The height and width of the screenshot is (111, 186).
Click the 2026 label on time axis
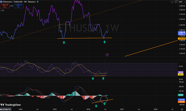88,109
